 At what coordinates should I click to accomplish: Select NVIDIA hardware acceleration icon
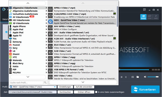tap(143, 17)
